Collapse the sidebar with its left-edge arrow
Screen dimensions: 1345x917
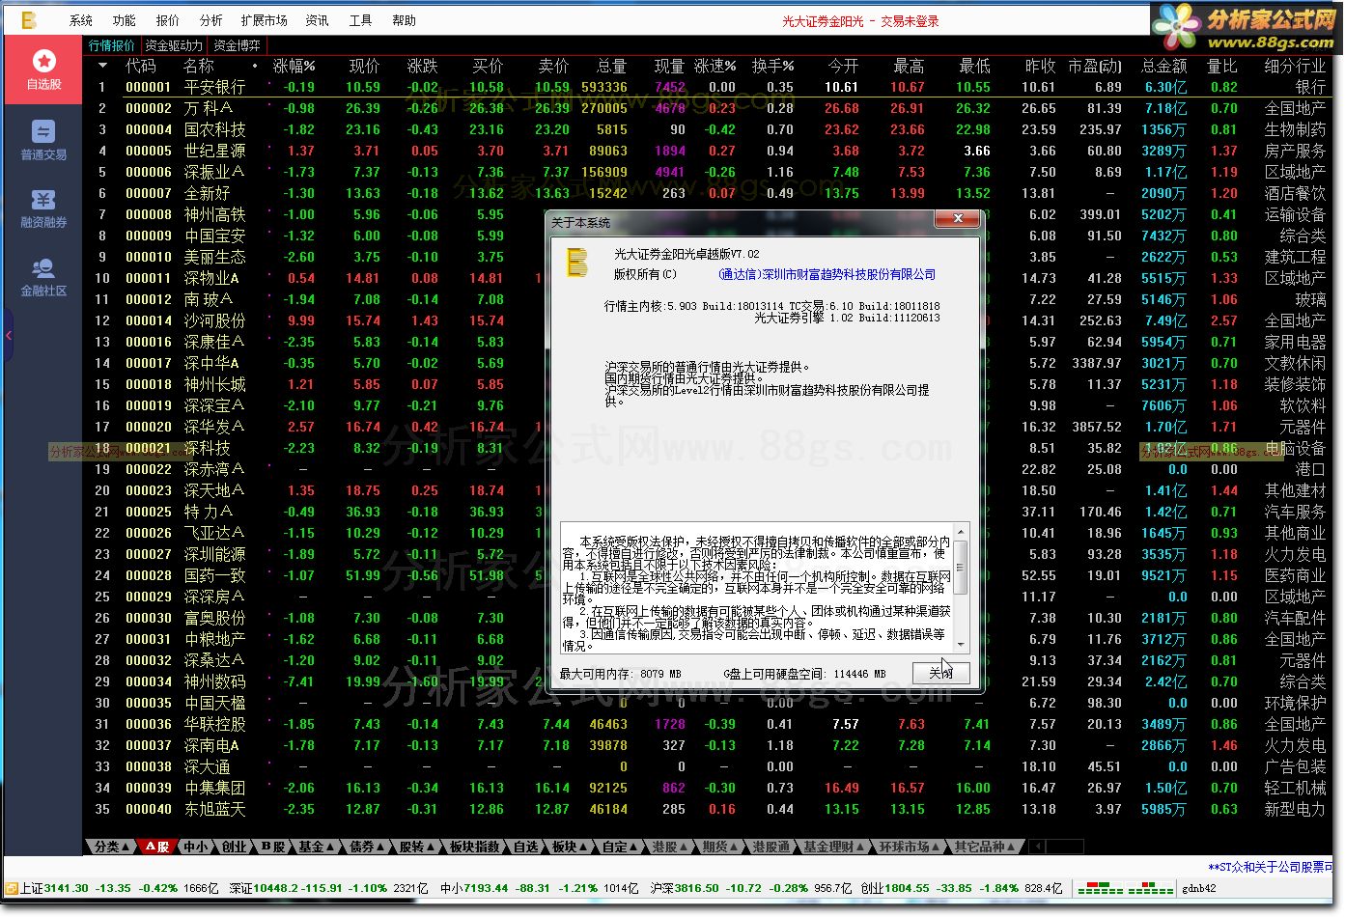pos(8,336)
